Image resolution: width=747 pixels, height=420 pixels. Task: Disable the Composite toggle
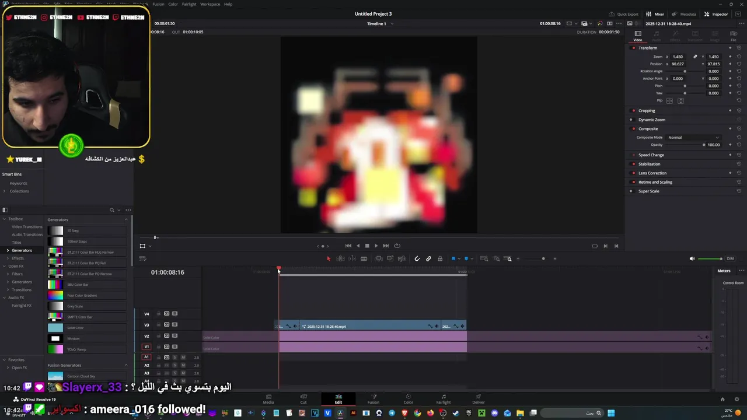click(634, 128)
